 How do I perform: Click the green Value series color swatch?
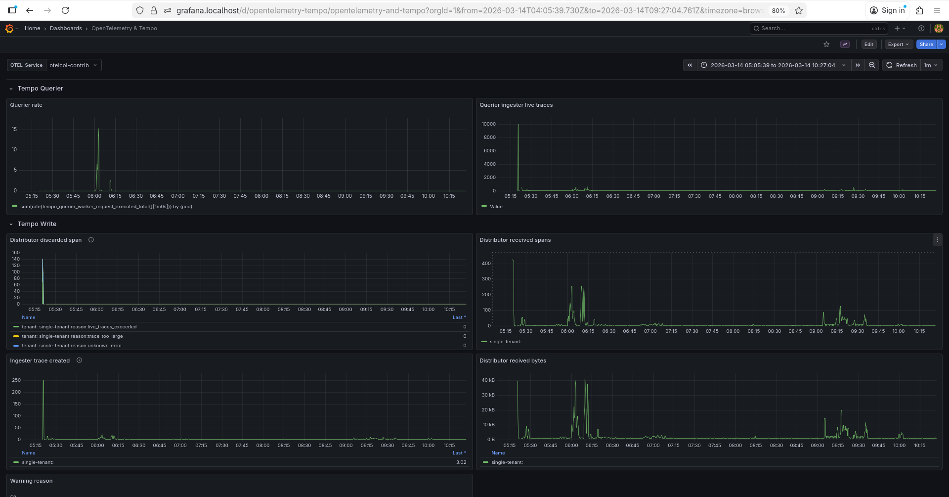pos(484,207)
